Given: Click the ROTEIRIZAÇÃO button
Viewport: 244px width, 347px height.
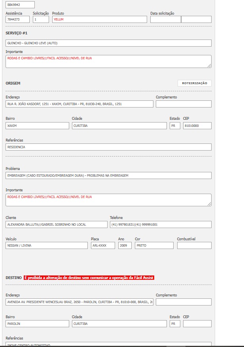Looking at the screenshot, I should (195, 83).
